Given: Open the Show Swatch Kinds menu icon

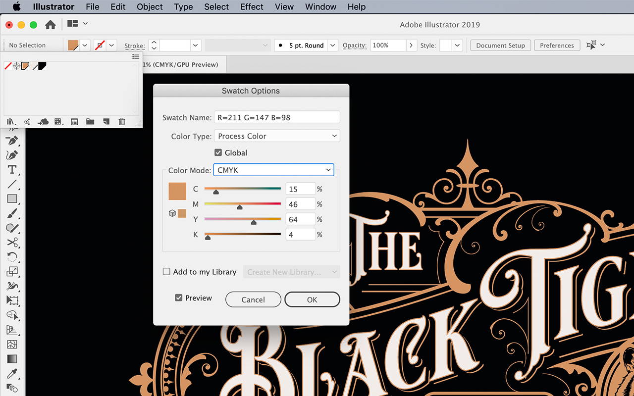Looking at the screenshot, I should tap(58, 122).
